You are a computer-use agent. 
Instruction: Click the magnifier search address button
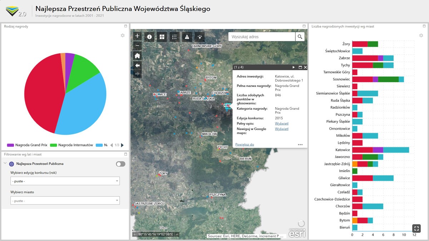(x=300, y=37)
